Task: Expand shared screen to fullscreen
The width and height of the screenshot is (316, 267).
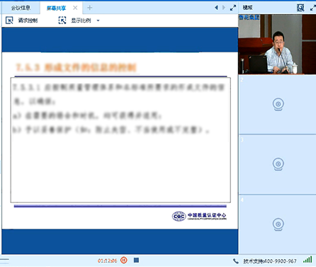Action: (x=233, y=8)
